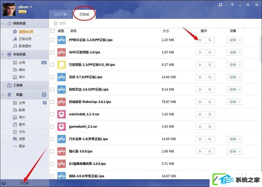Locate gamedashi_2.1.rar with the magnifier icon
The width and height of the screenshot is (262, 187).
[x=210, y=127]
